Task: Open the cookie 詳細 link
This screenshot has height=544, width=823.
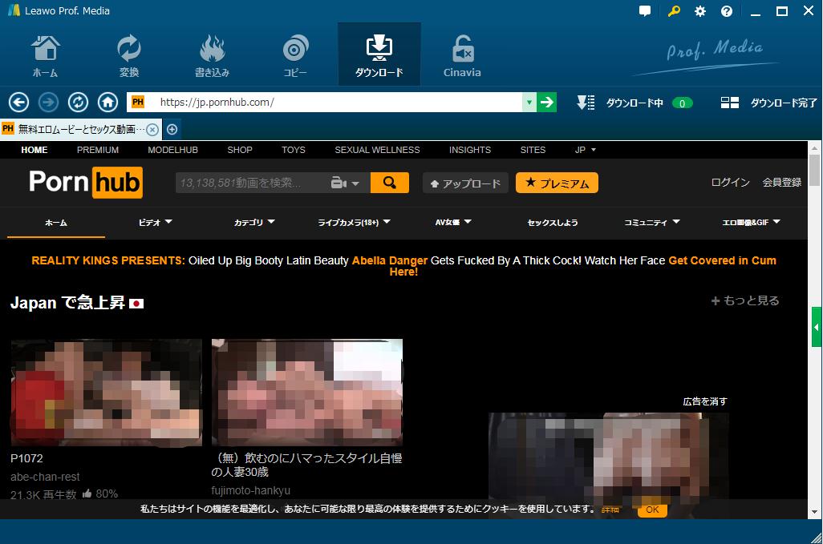Action: (610, 510)
